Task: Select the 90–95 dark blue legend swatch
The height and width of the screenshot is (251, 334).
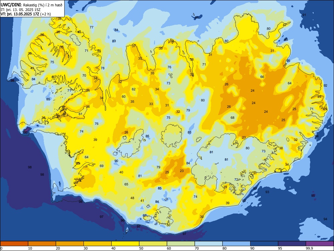Action: (x=264, y=244)
